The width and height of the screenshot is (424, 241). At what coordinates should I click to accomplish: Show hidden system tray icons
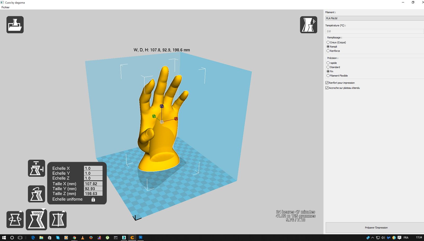click(x=373, y=238)
